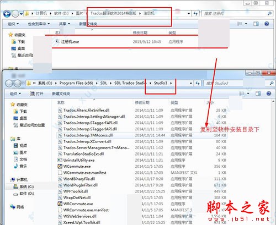Toggle the preview pane in the top window

click(256, 24)
